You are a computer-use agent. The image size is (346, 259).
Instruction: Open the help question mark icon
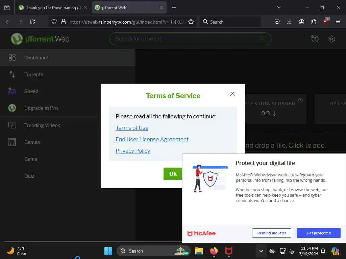pyautogui.click(x=315, y=39)
